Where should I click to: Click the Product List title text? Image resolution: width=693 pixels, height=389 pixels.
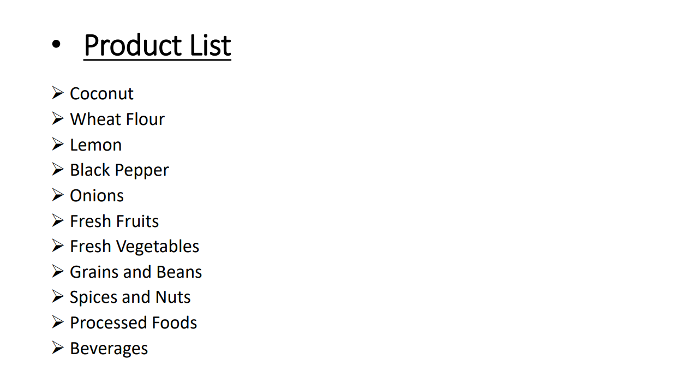157,45
